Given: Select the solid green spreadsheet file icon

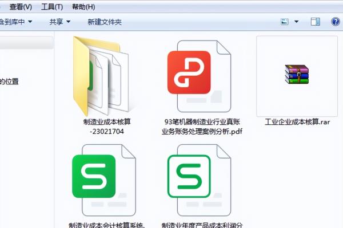Looking at the screenshot, I should [x=104, y=180].
